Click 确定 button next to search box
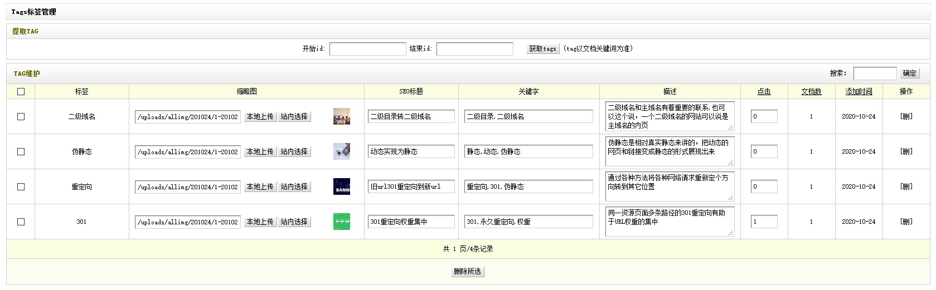The height and width of the screenshot is (290, 936). (909, 73)
